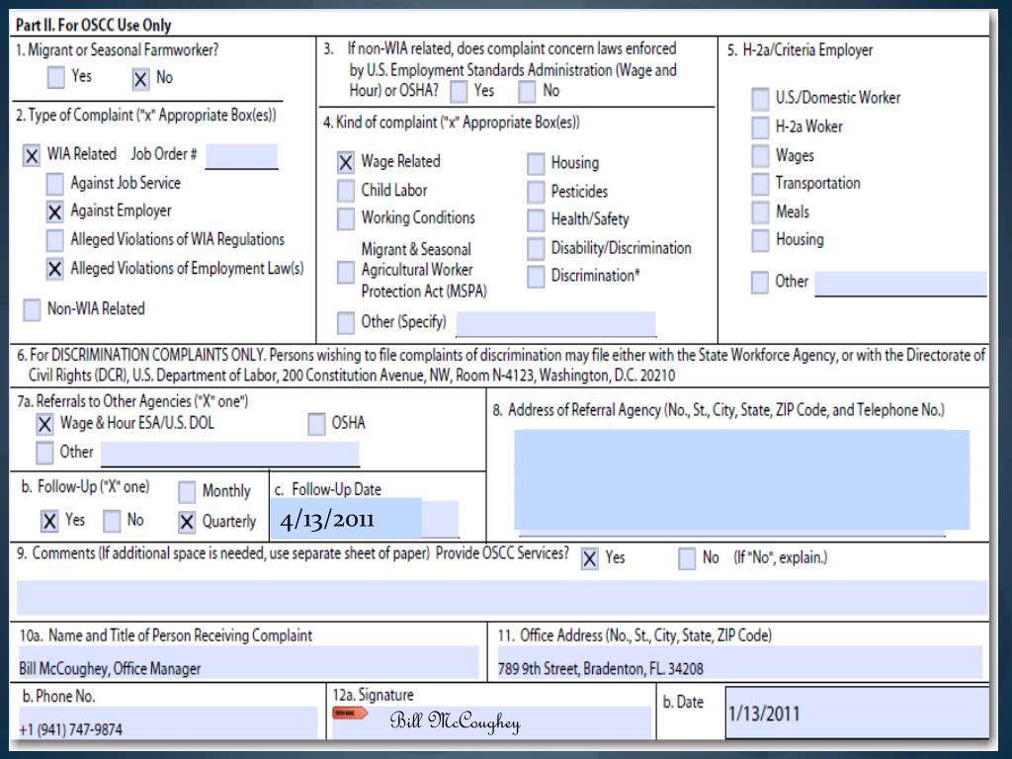Check the Pesticides box

click(x=536, y=193)
